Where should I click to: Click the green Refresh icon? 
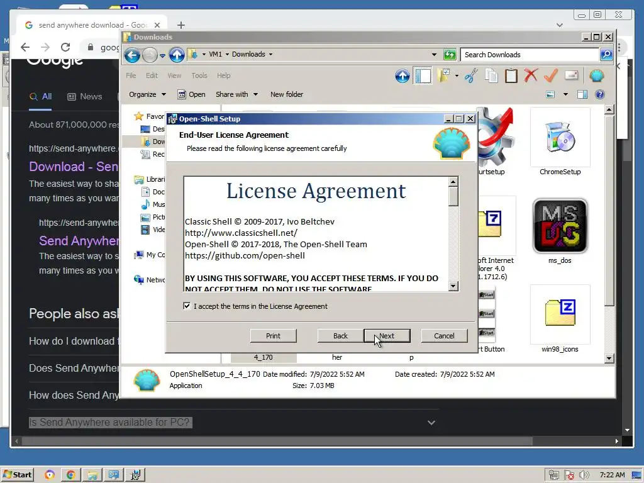pos(450,54)
